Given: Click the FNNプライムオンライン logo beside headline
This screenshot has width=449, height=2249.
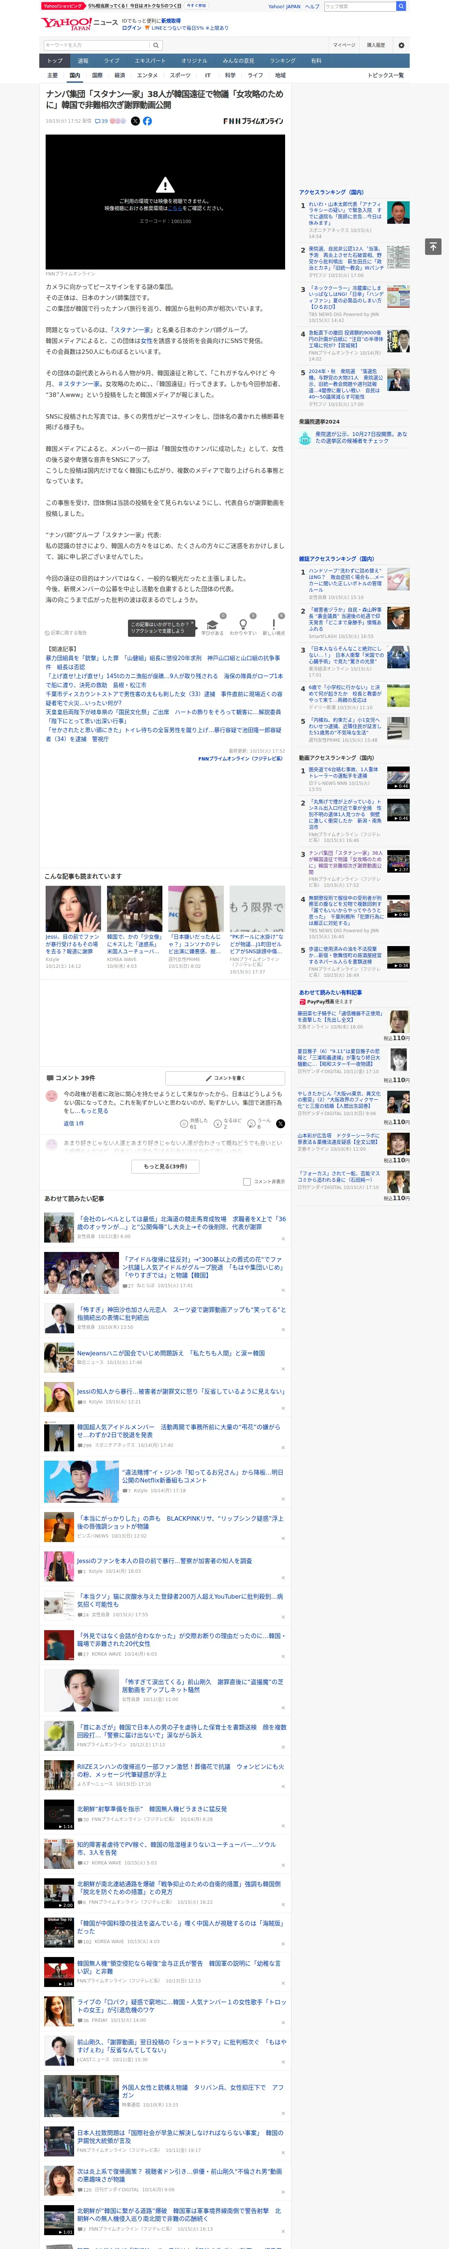Looking at the screenshot, I should (253, 121).
